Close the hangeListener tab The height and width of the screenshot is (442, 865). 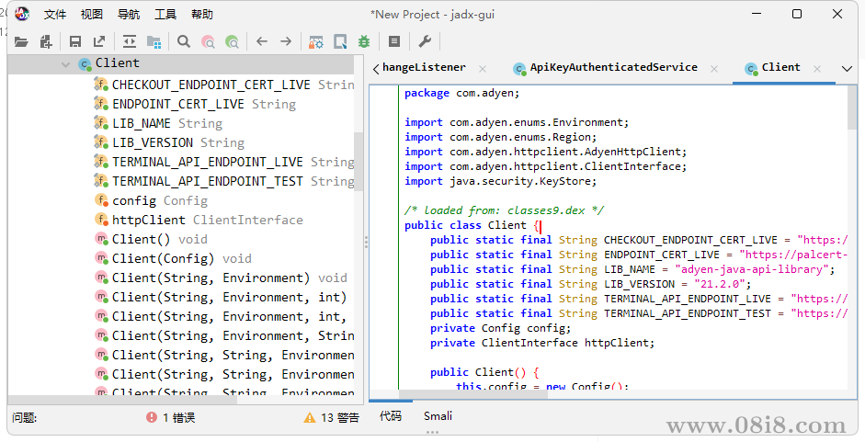tap(483, 69)
